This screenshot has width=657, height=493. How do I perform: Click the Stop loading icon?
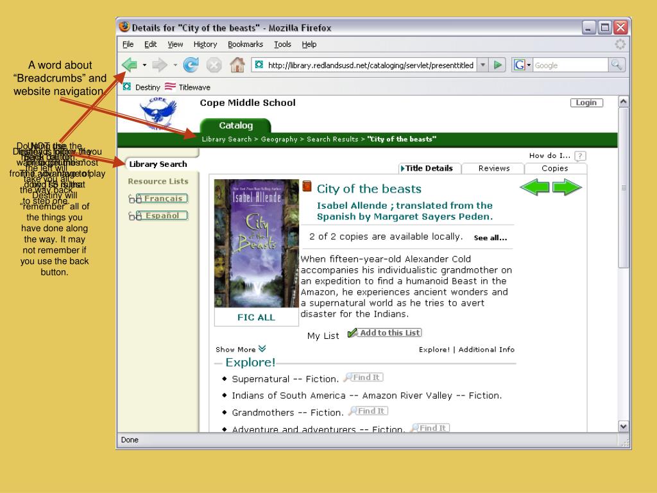pyautogui.click(x=214, y=65)
